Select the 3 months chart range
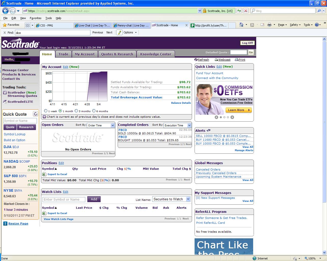 click(x=76, y=111)
